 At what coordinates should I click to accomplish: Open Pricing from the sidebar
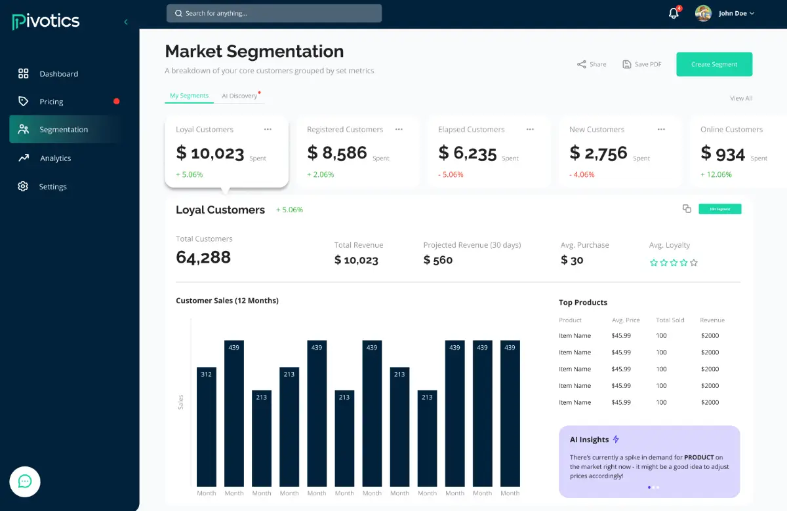(x=51, y=102)
